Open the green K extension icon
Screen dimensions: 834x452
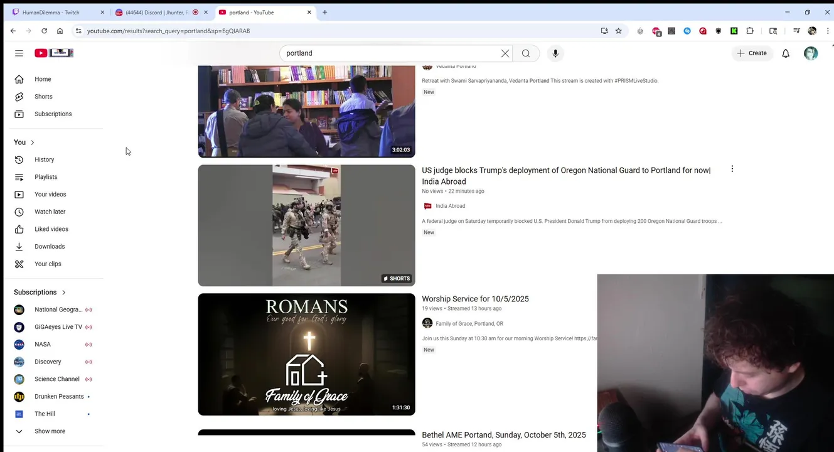734,31
